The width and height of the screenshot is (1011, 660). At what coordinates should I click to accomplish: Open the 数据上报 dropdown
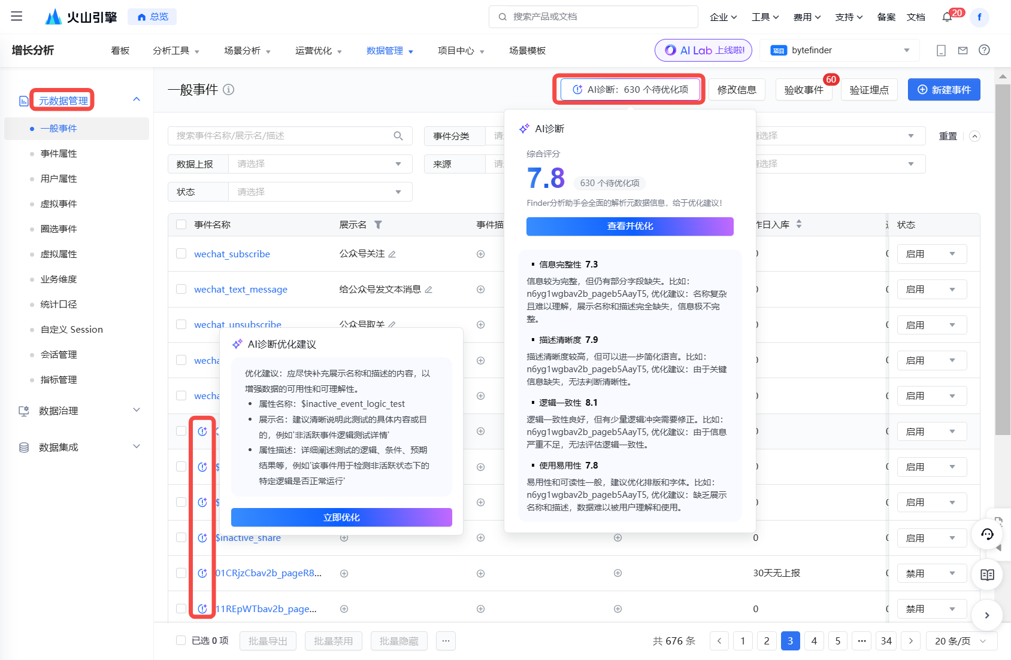(320, 164)
